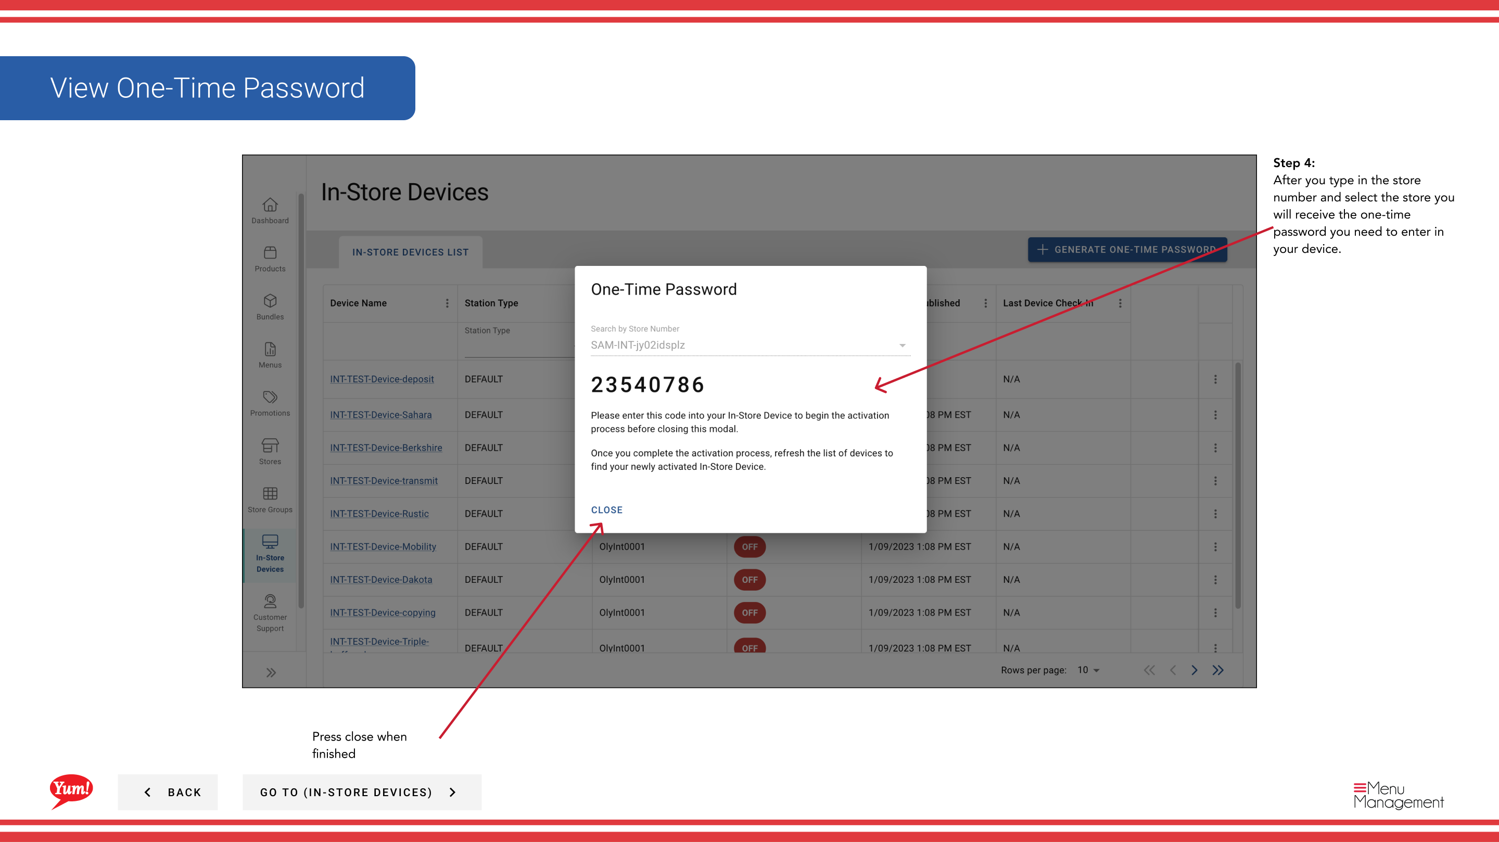Open the Bundles sidebar icon
Viewport: 1499px width, 843px height.
[270, 301]
